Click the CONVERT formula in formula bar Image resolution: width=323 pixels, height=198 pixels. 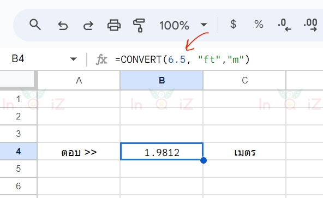pyautogui.click(x=183, y=59)
